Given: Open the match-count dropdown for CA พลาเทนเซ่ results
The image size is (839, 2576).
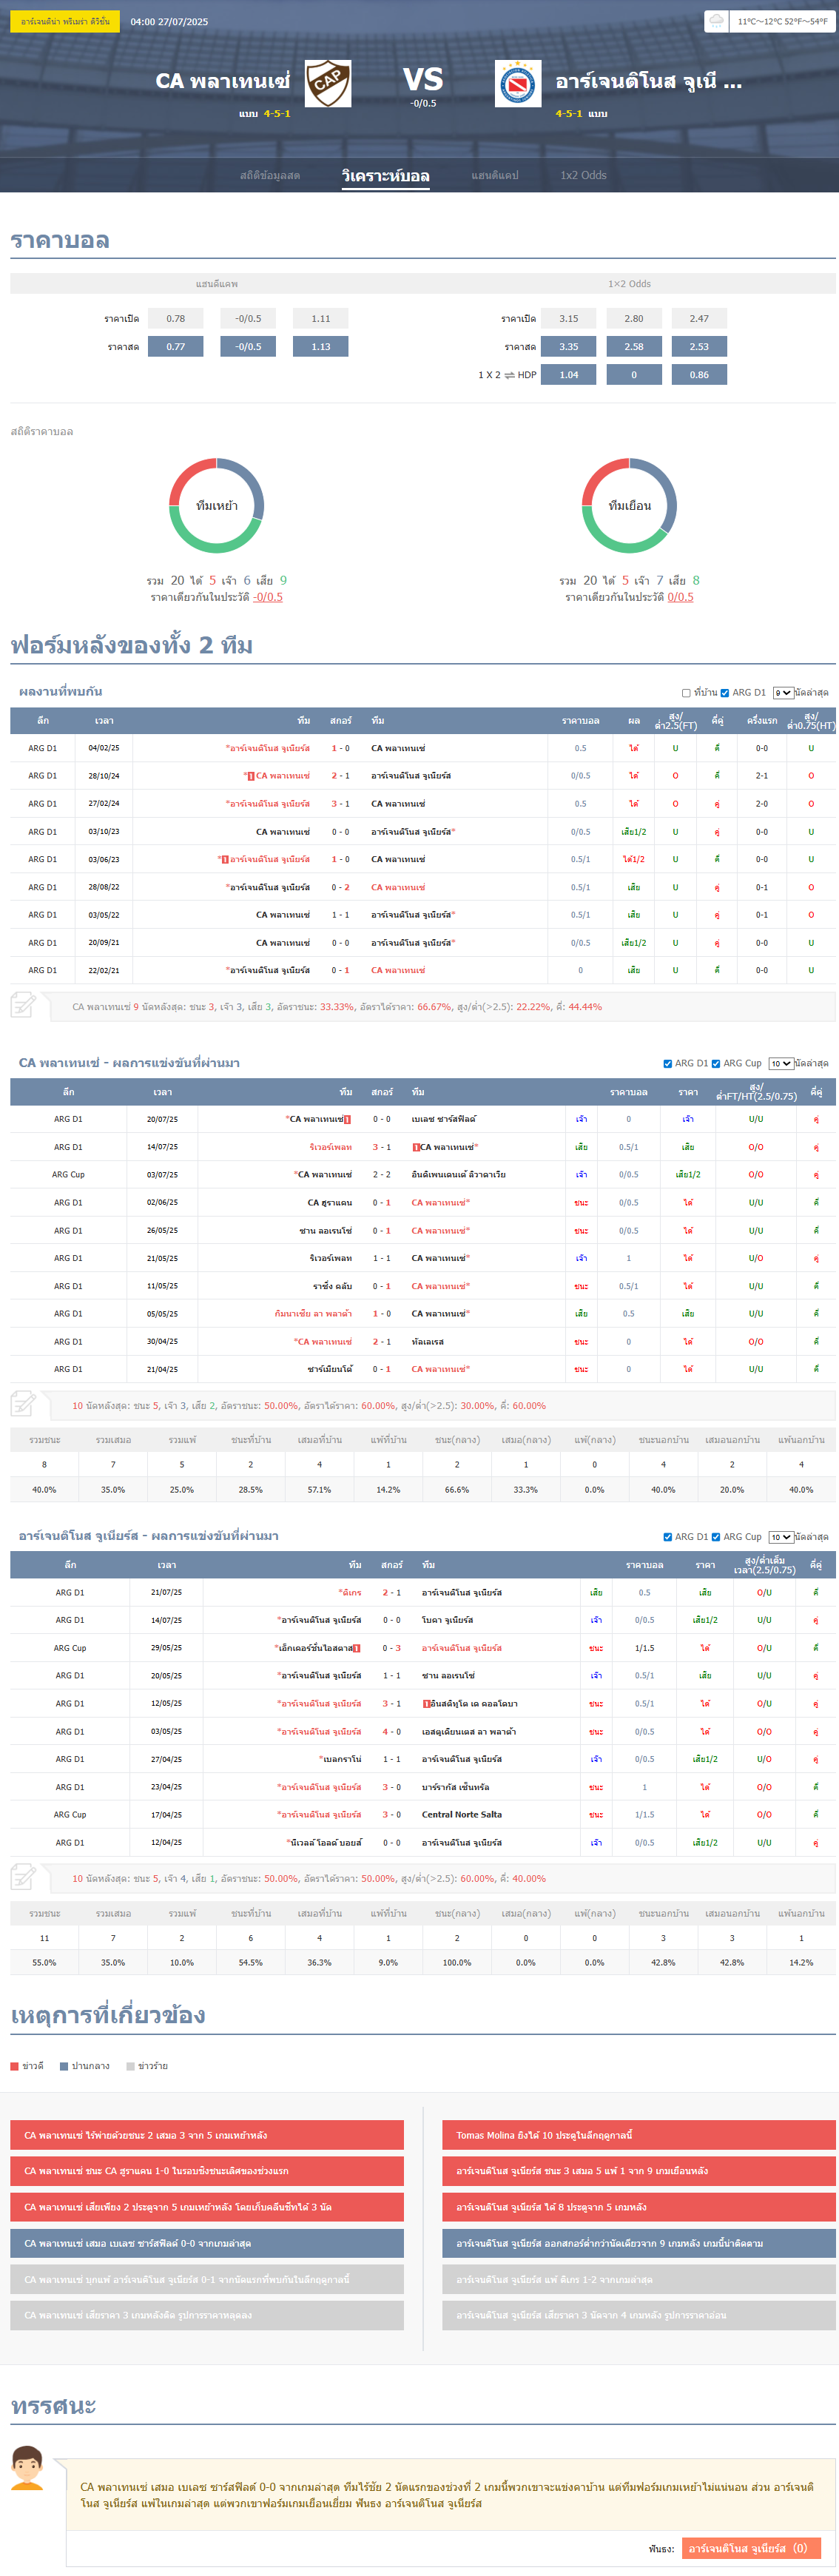Looking at the screenshot, I should (x=781, y=1063).
